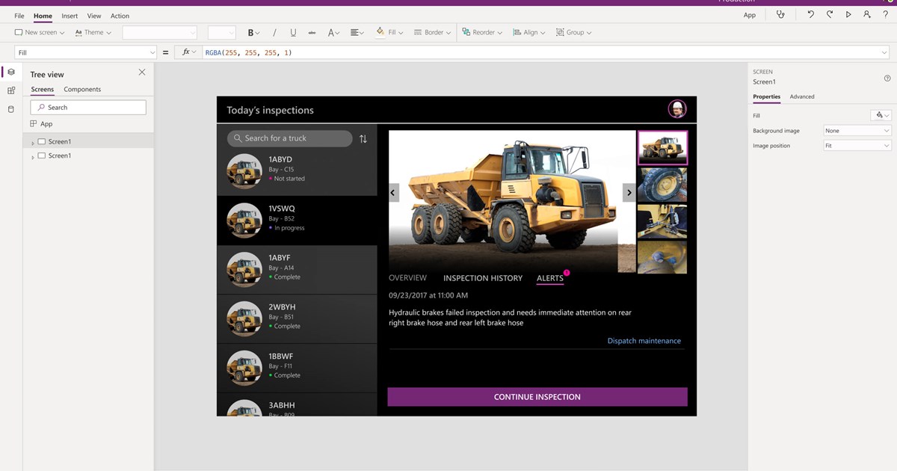Screen dimensions: 897x471
Task: Switch to the Components tab
Action: [82, 90]
